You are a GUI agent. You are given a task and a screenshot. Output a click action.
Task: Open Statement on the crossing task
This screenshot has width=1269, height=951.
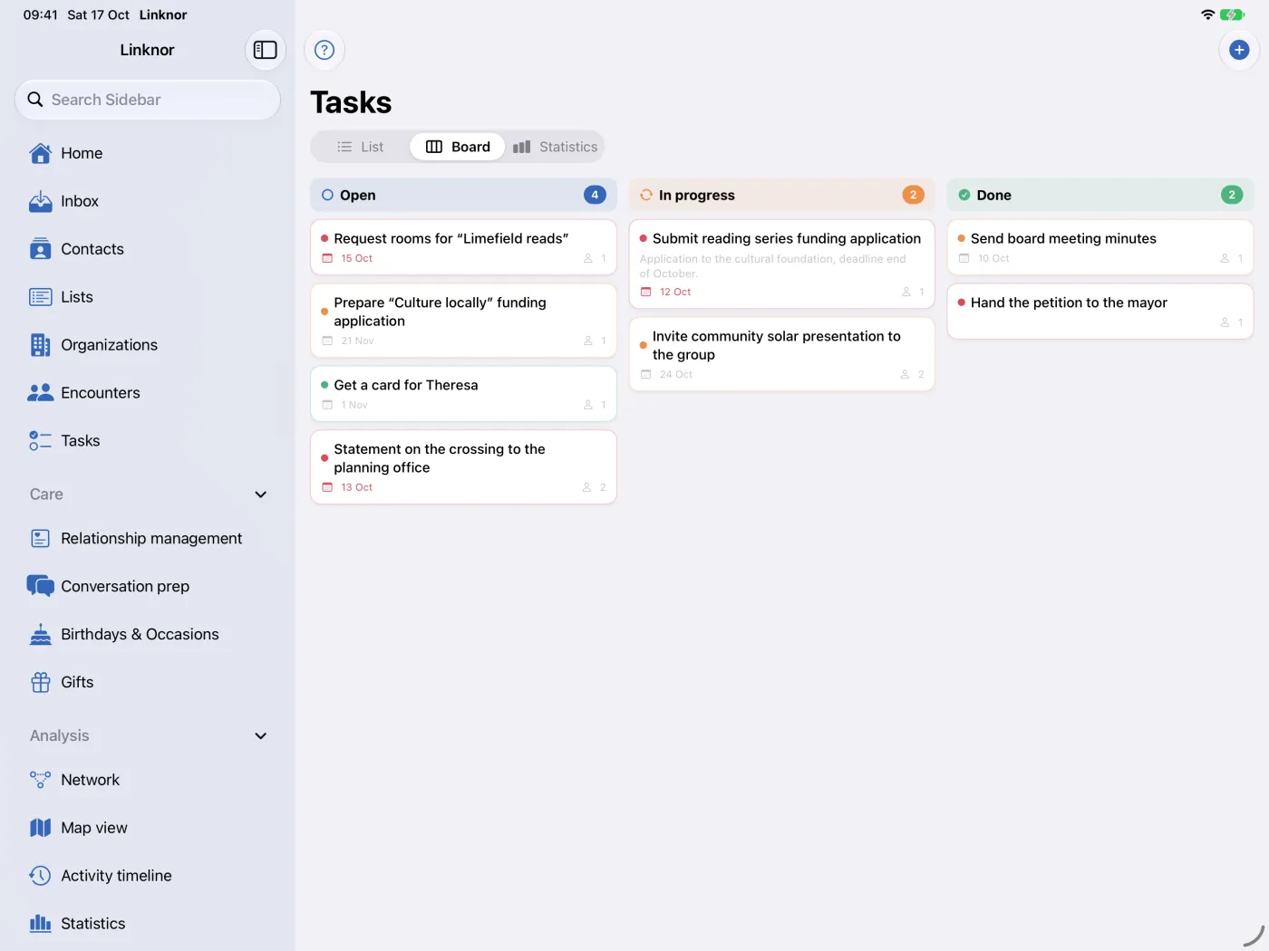click(464, 467)
